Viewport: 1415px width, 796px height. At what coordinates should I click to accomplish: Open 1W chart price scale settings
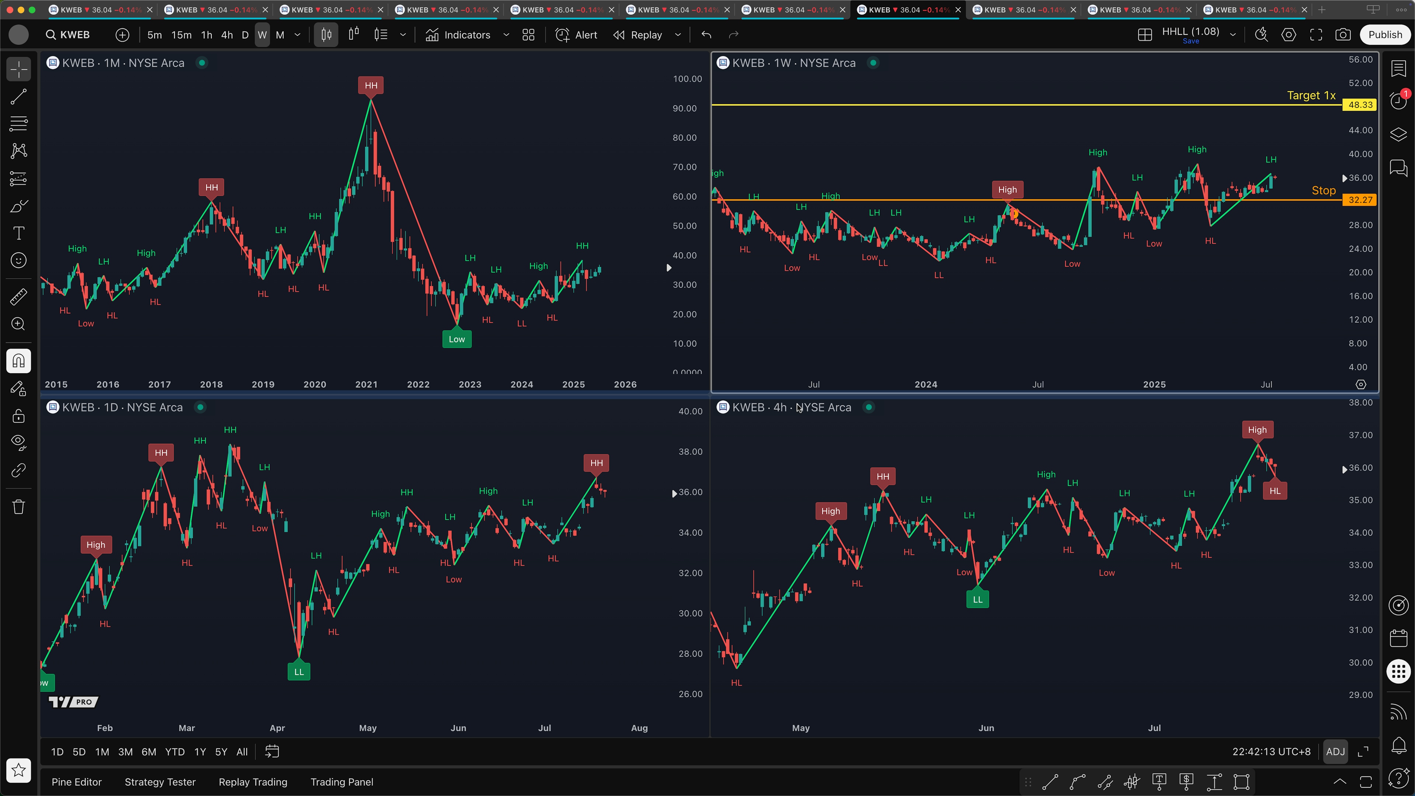(x=1360, y=384)
